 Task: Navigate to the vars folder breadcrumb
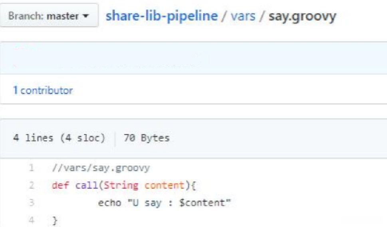(x=242, y=16)
